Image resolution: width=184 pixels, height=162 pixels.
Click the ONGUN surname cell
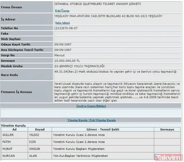[x=35, y=149]
